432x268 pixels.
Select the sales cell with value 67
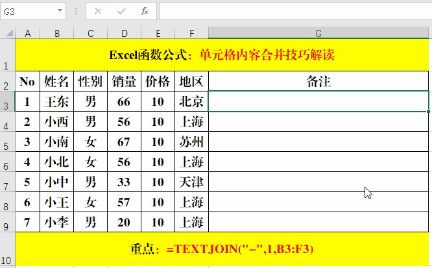[x=125, y=141]
